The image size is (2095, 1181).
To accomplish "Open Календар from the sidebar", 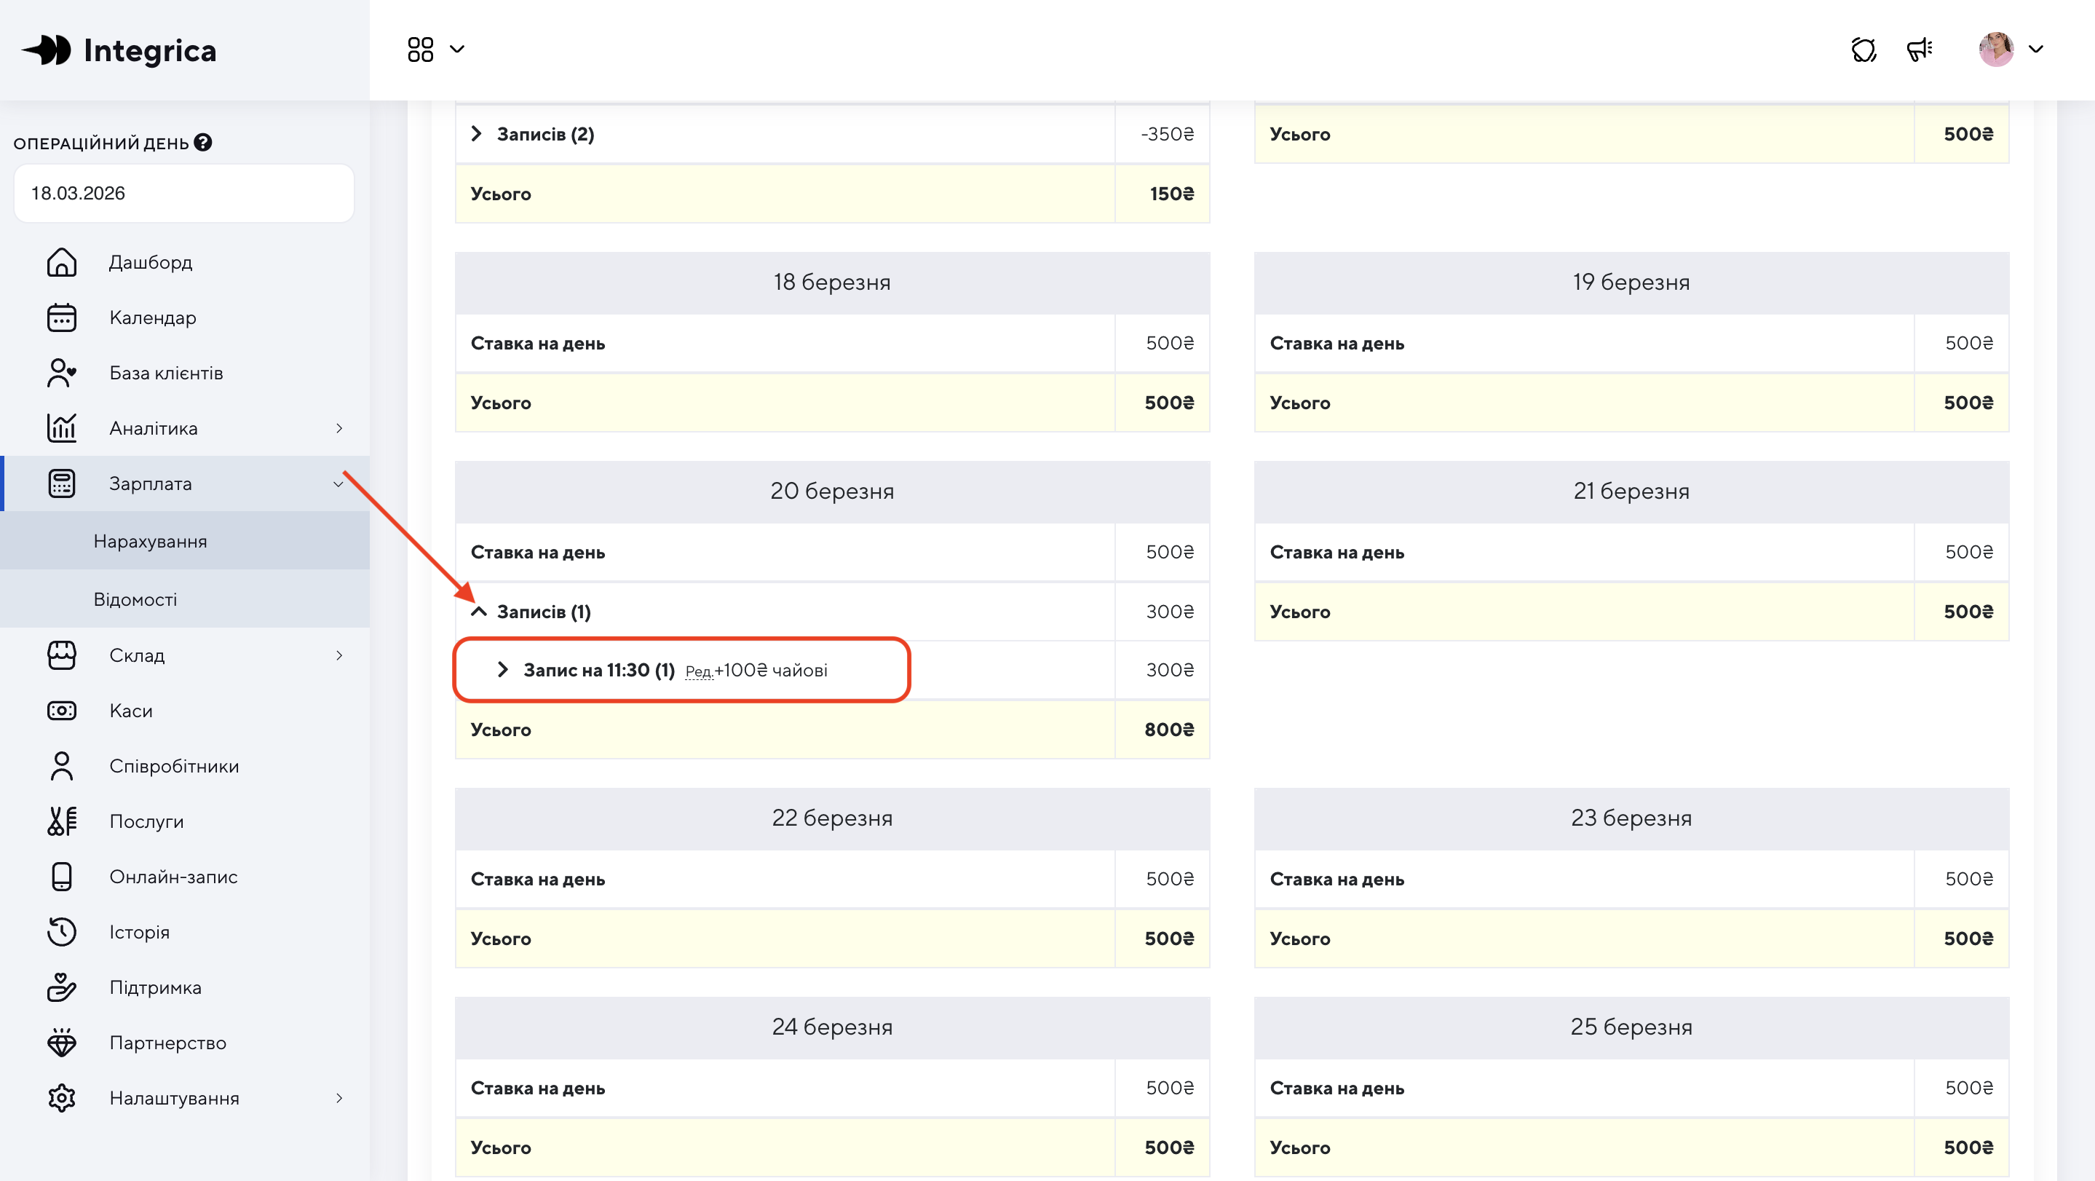I will coord(152,317).
